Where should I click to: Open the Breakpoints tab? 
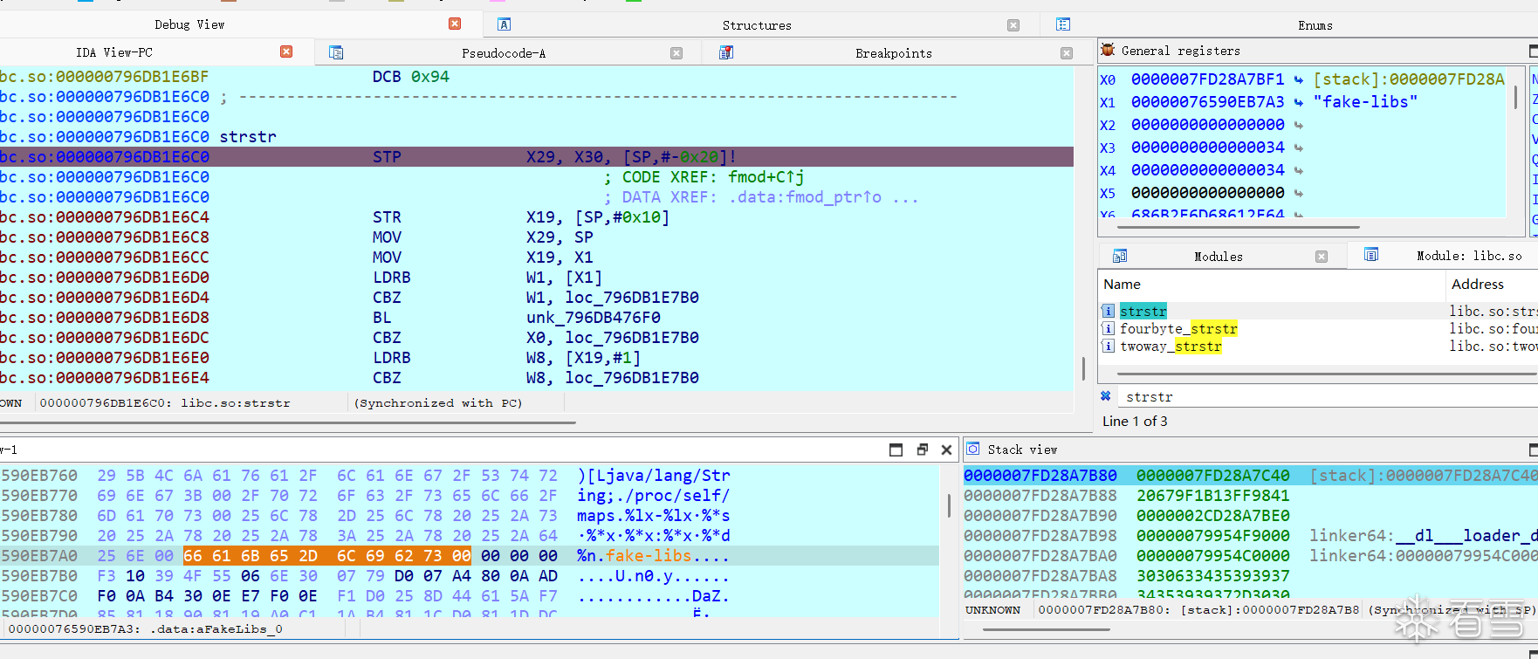(894, 53)
